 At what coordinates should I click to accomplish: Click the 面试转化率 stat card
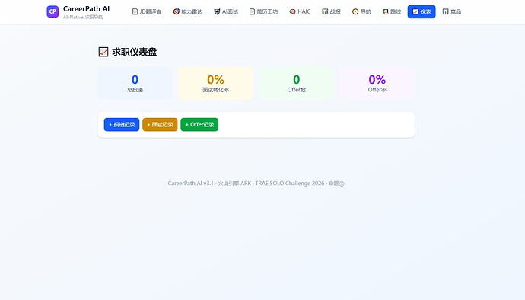click(215, 83)
